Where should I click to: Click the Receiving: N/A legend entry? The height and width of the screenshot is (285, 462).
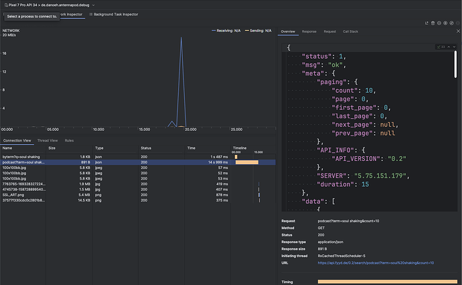coord(226,31)
